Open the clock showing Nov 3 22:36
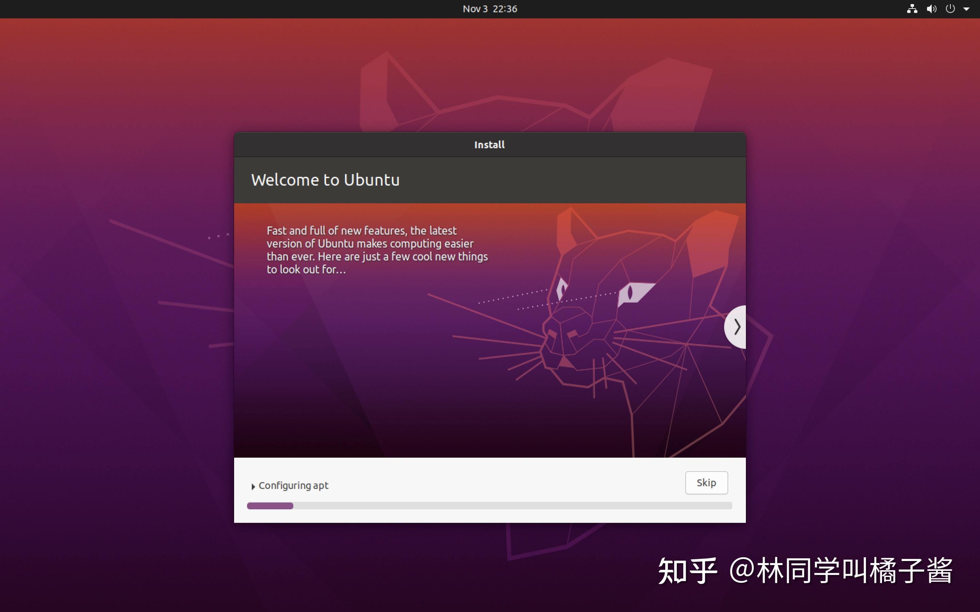 tap(490, 9)
